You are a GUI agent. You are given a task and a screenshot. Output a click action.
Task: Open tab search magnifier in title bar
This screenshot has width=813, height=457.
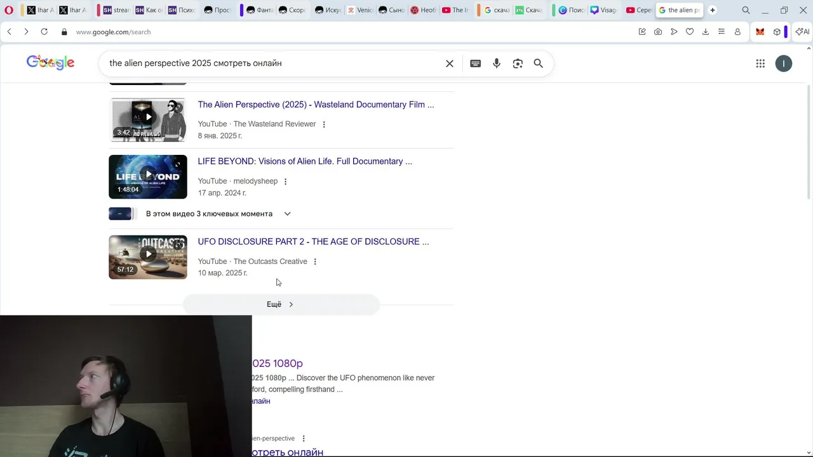click(x=746, y=10)
